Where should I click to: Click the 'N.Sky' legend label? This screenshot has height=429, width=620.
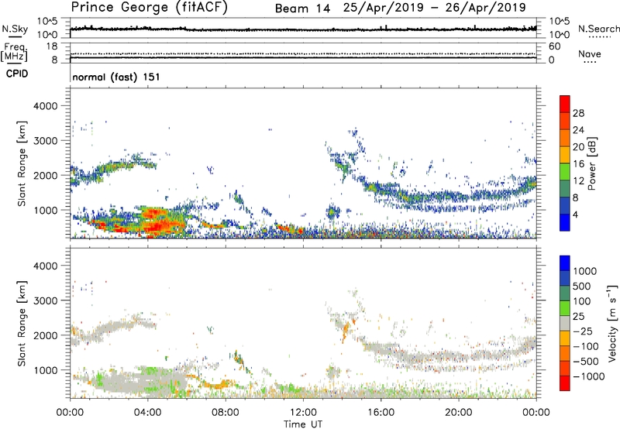coord(15,29)
